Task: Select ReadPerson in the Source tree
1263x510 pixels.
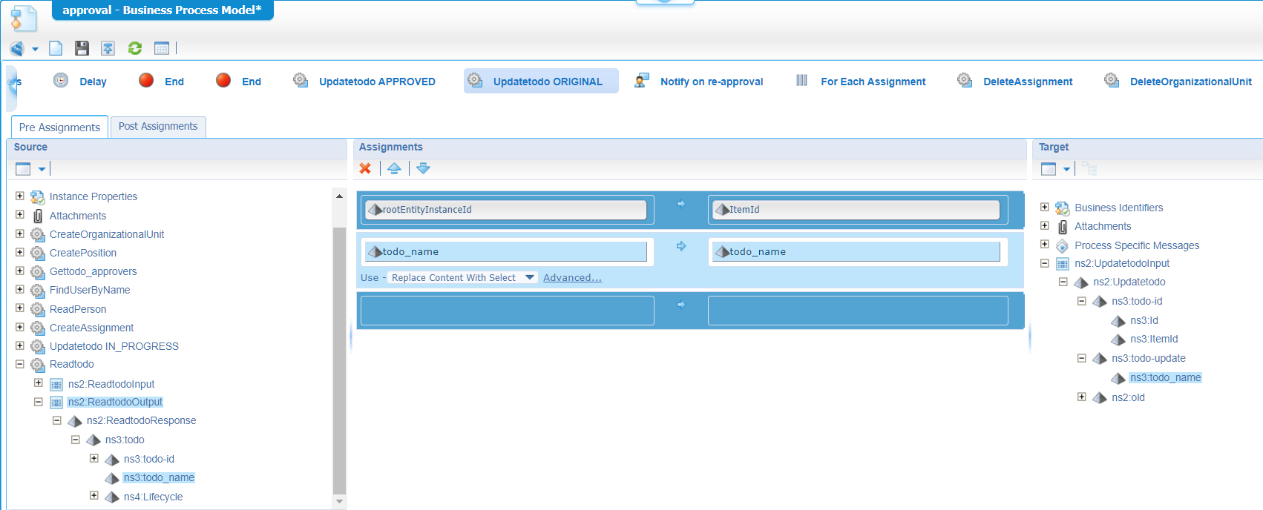Action: point(78,309)
